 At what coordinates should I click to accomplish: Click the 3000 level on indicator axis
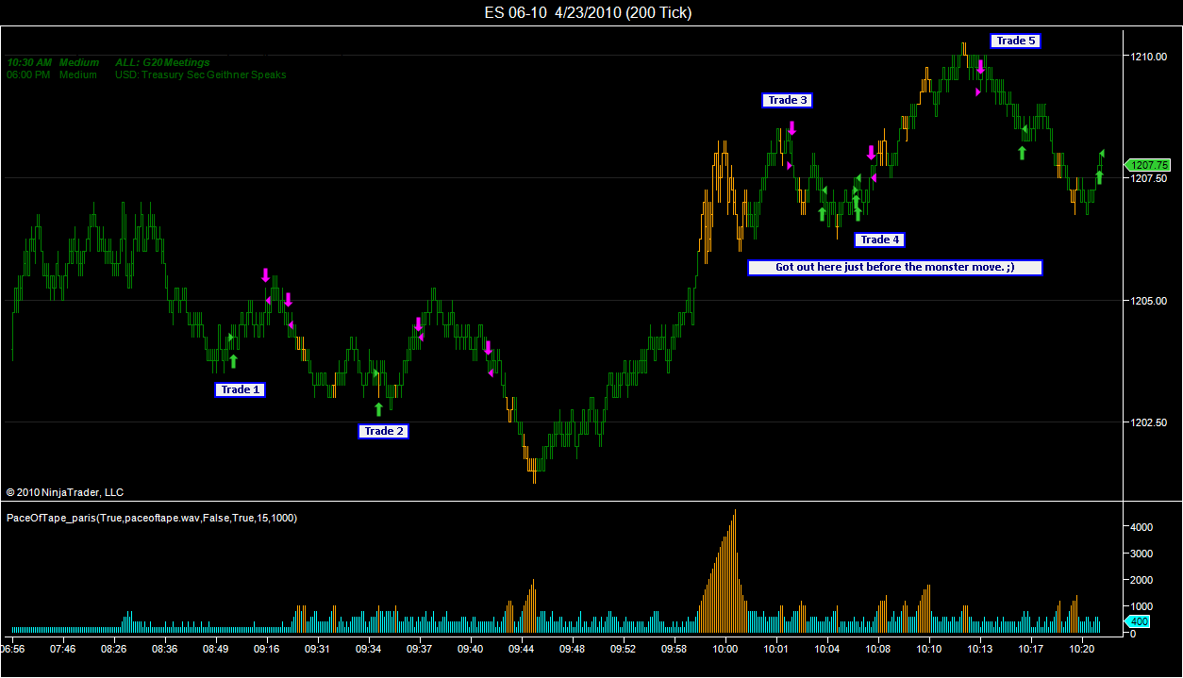tap(1142, 554)
